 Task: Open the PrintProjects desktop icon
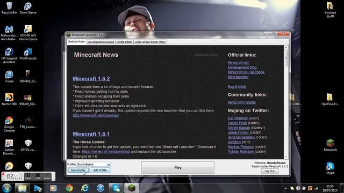point(28,54)
